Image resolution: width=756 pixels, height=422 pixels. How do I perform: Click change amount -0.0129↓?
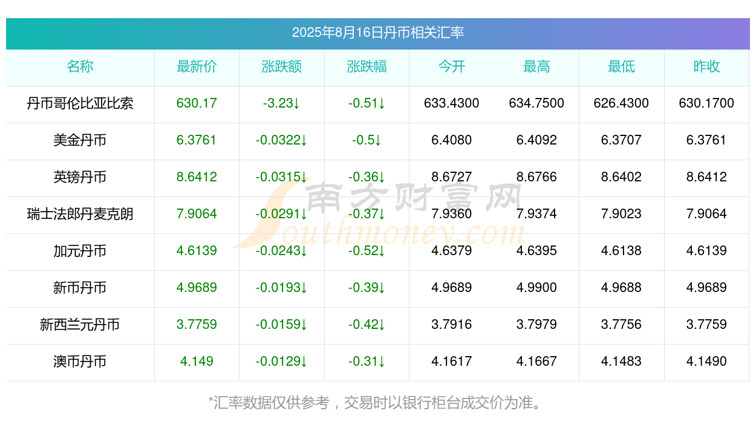pyautogui.click(x=282, y=362)
